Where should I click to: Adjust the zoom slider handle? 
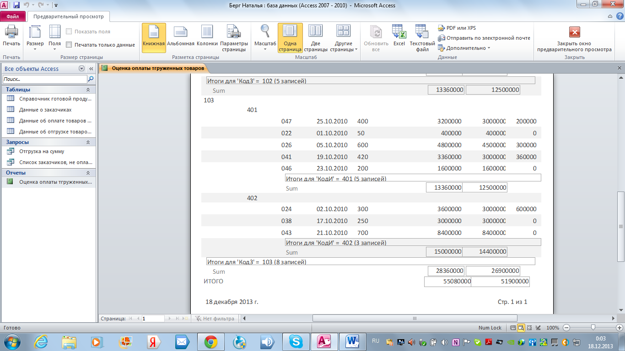[593, 328]
